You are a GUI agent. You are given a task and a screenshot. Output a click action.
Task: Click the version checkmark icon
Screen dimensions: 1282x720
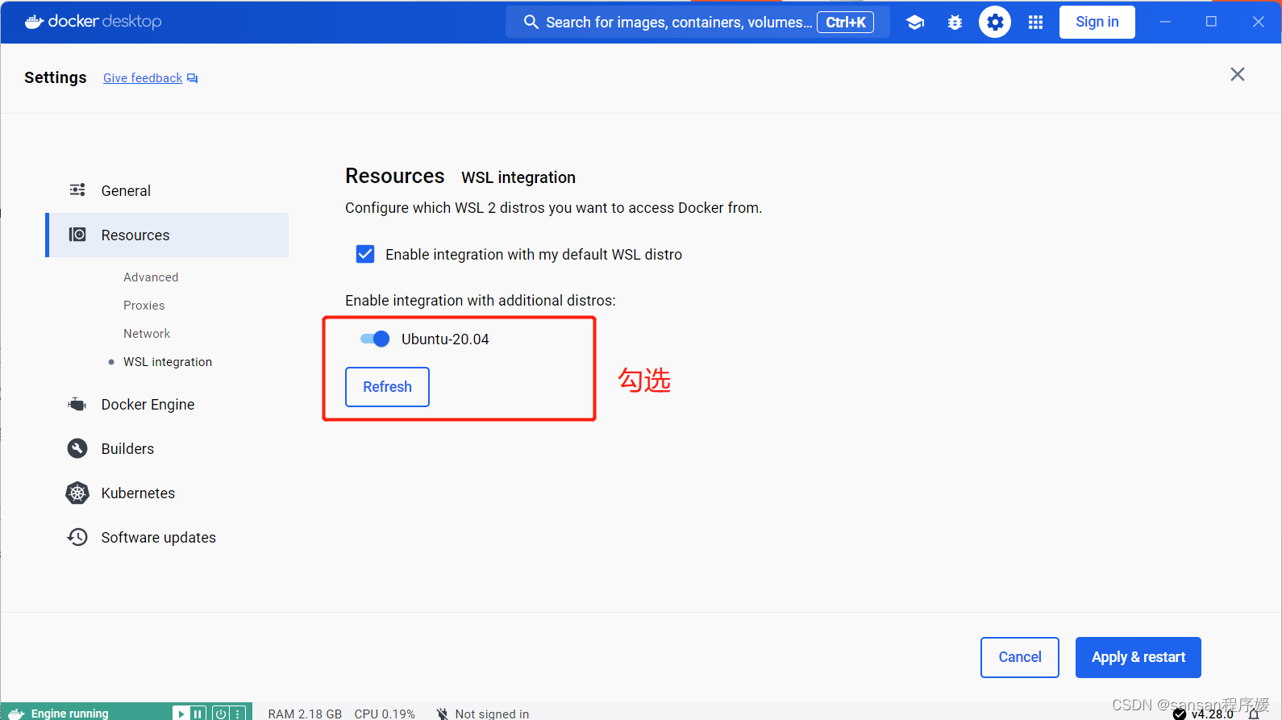tap(1180, 714)
